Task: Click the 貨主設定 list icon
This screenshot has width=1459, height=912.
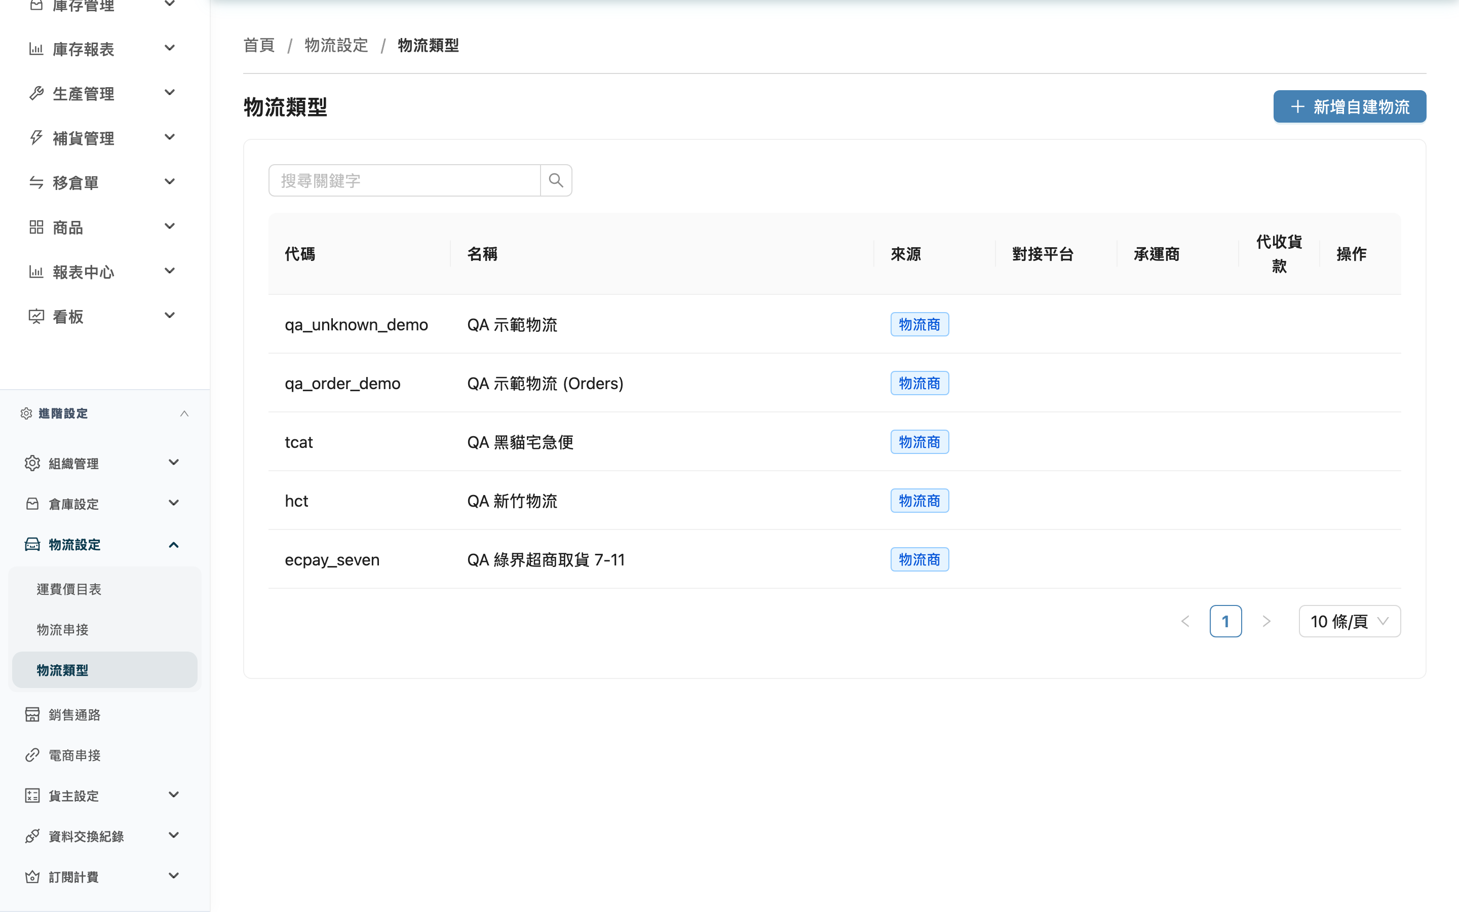Action: coord(32,795)
